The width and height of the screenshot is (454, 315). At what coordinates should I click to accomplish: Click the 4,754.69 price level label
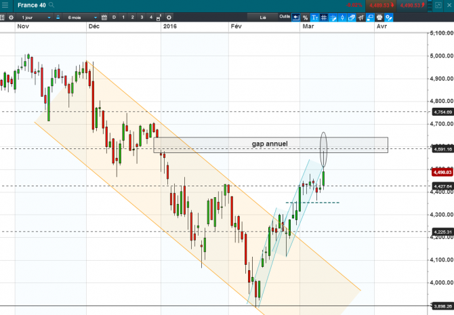[442, 112]
